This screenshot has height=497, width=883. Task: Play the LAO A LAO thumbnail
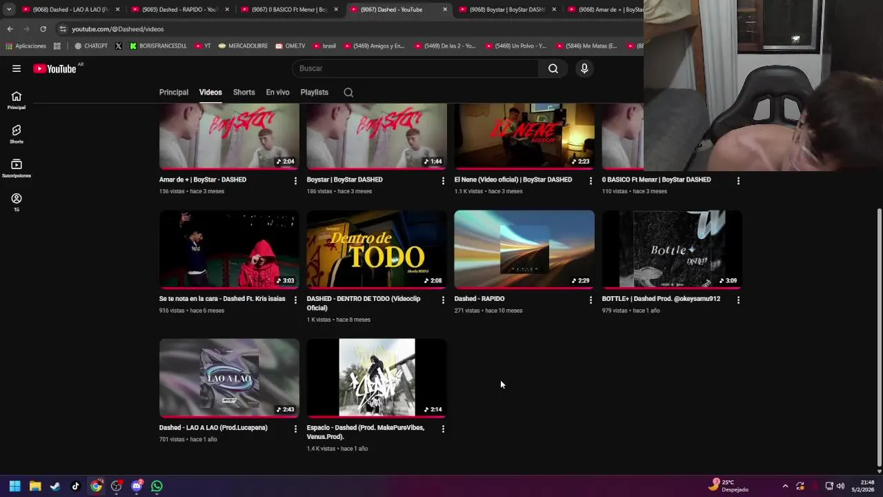pyautogui.click(x=229, y=378)
